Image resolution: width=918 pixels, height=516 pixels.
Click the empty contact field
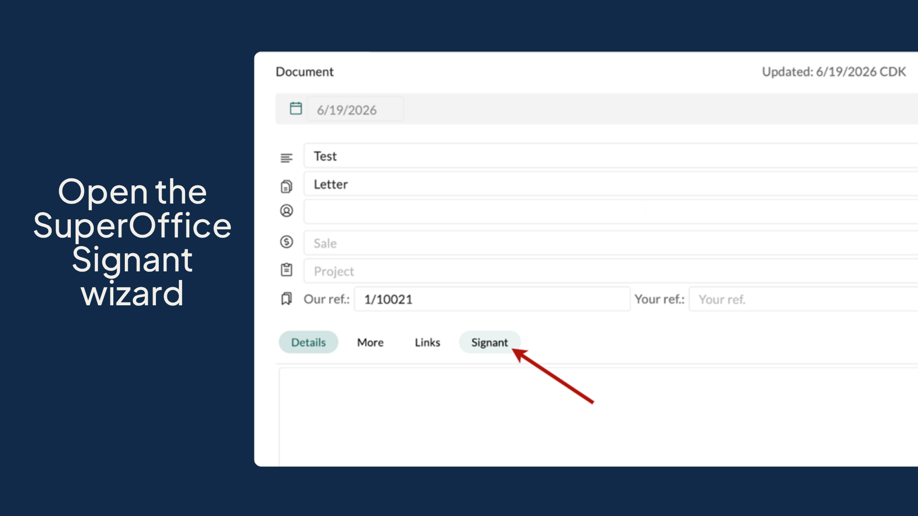[611, 212]
